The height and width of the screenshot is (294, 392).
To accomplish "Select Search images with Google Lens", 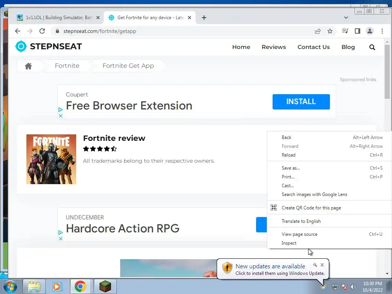I will point(329,194).
